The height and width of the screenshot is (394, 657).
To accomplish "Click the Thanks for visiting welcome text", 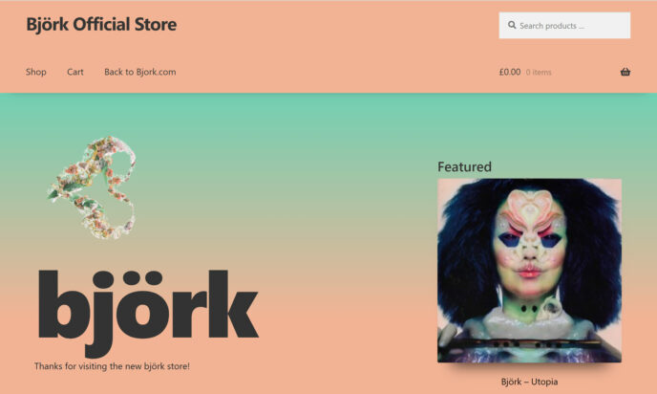I will (x=112, y=366).
